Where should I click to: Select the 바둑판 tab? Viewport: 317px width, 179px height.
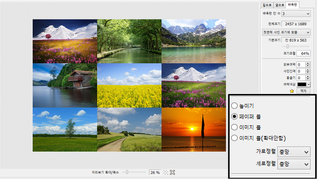pyautogui.click(x=292, y=5)
